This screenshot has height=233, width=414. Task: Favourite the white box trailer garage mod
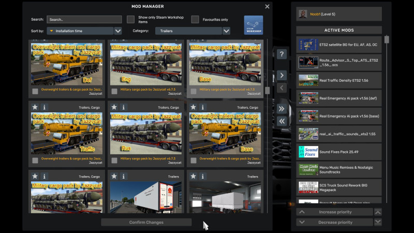193,176
